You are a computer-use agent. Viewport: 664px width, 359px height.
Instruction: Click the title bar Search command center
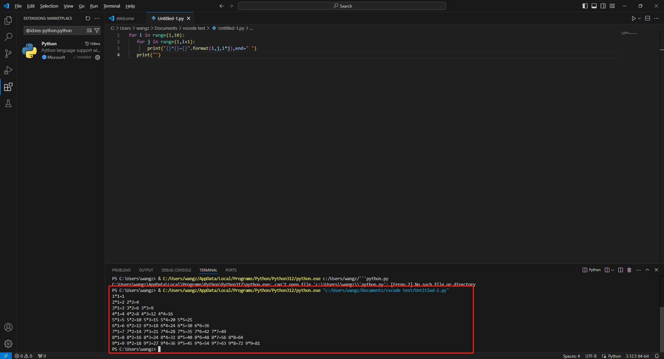click(x=342, y=6)
